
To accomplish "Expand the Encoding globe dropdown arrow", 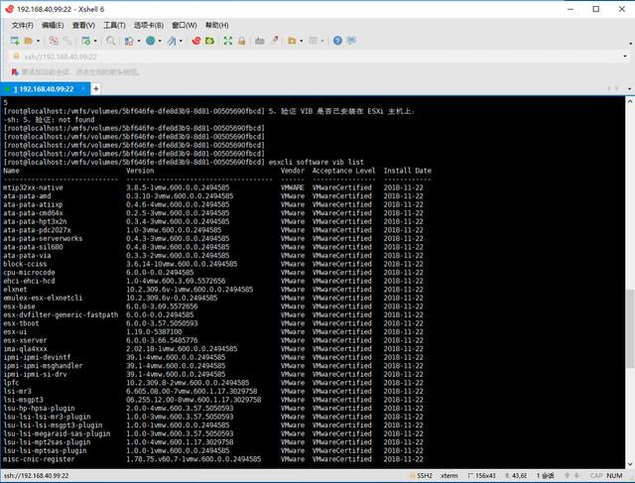I will pos(160,41).
